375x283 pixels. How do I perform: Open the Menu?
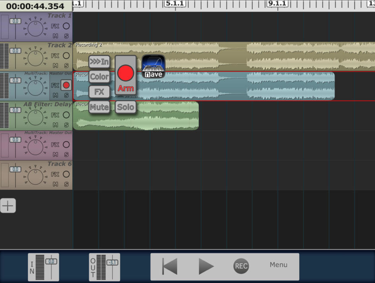pyautogui.click(x=279, y=265)
